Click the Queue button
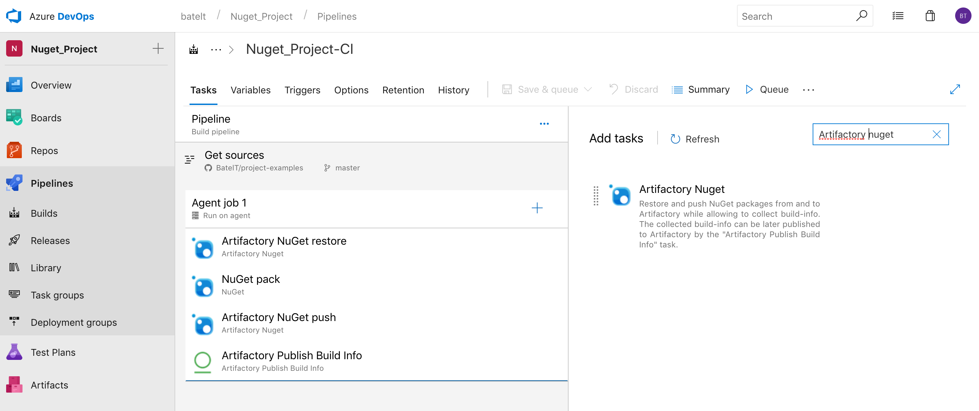 click(767, 90)
